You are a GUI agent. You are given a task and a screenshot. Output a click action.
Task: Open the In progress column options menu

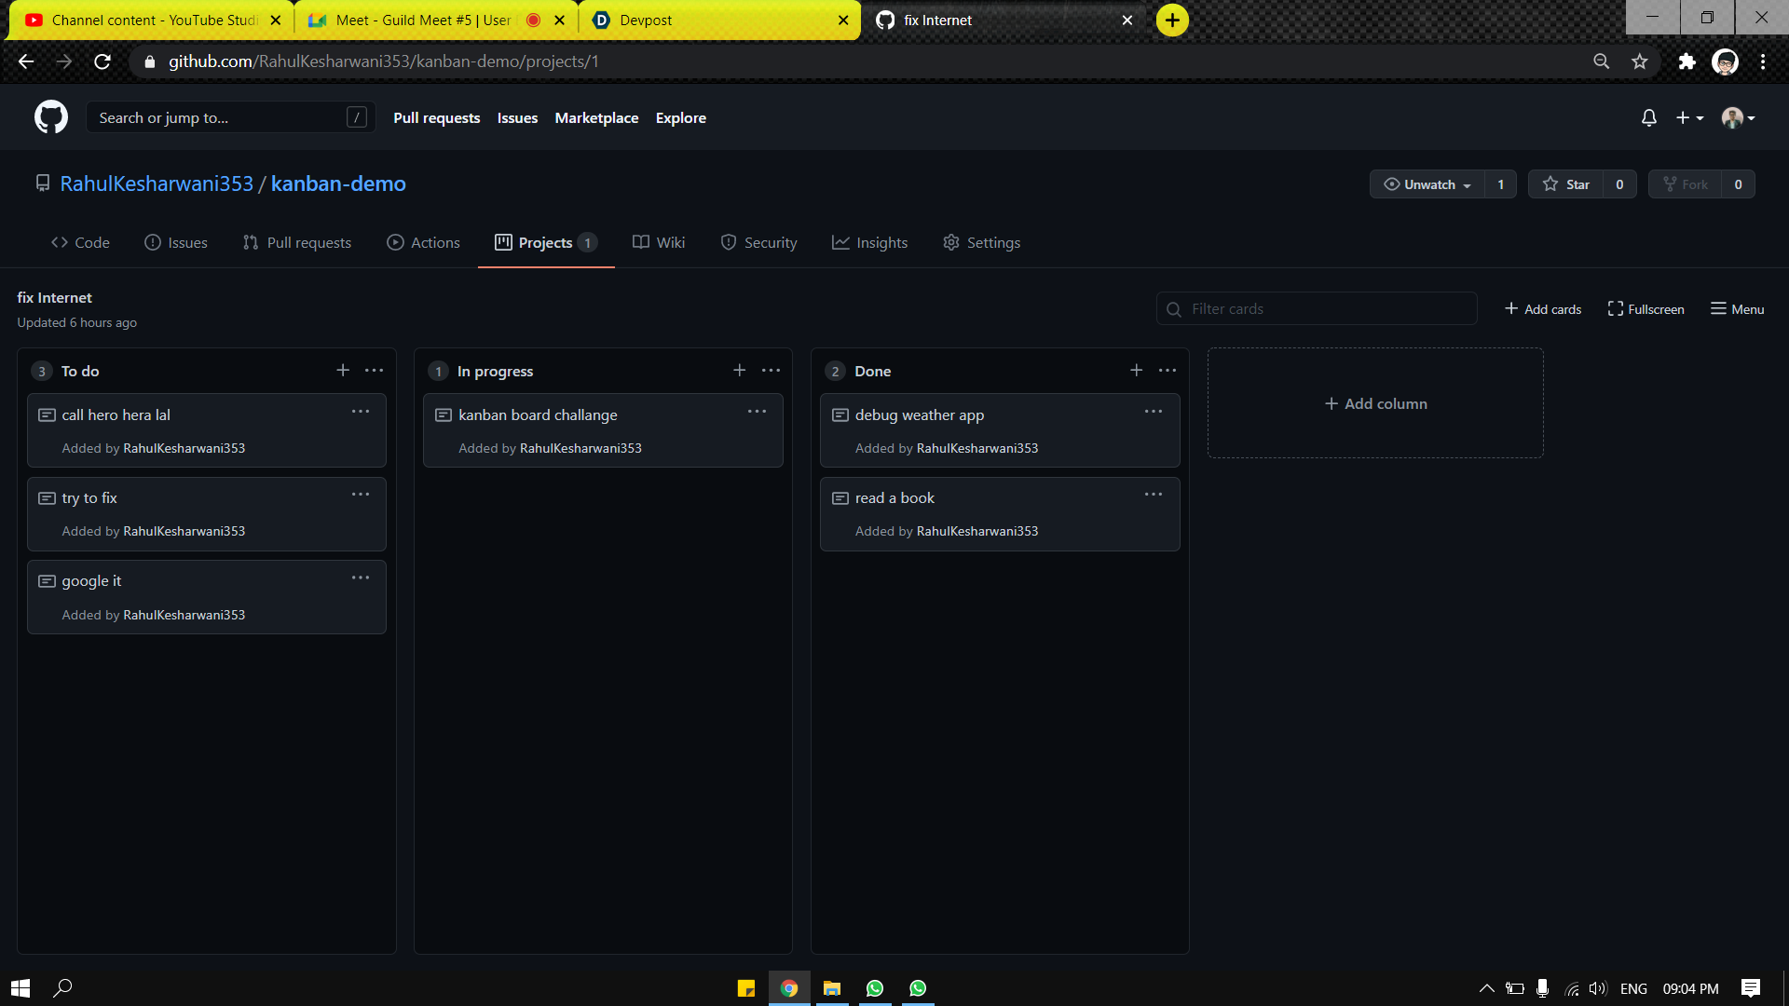coord(771,371)
